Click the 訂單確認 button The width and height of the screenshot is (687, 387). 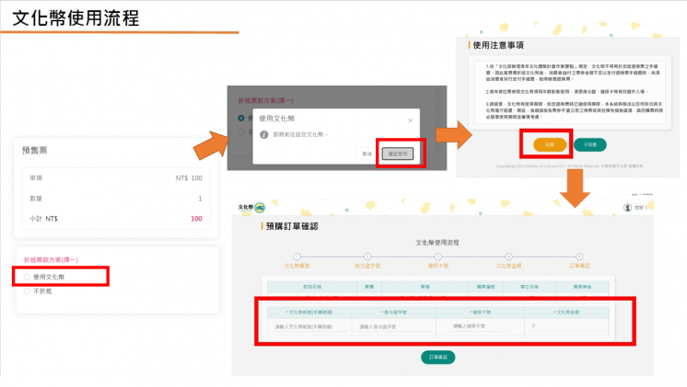(437, 357)
